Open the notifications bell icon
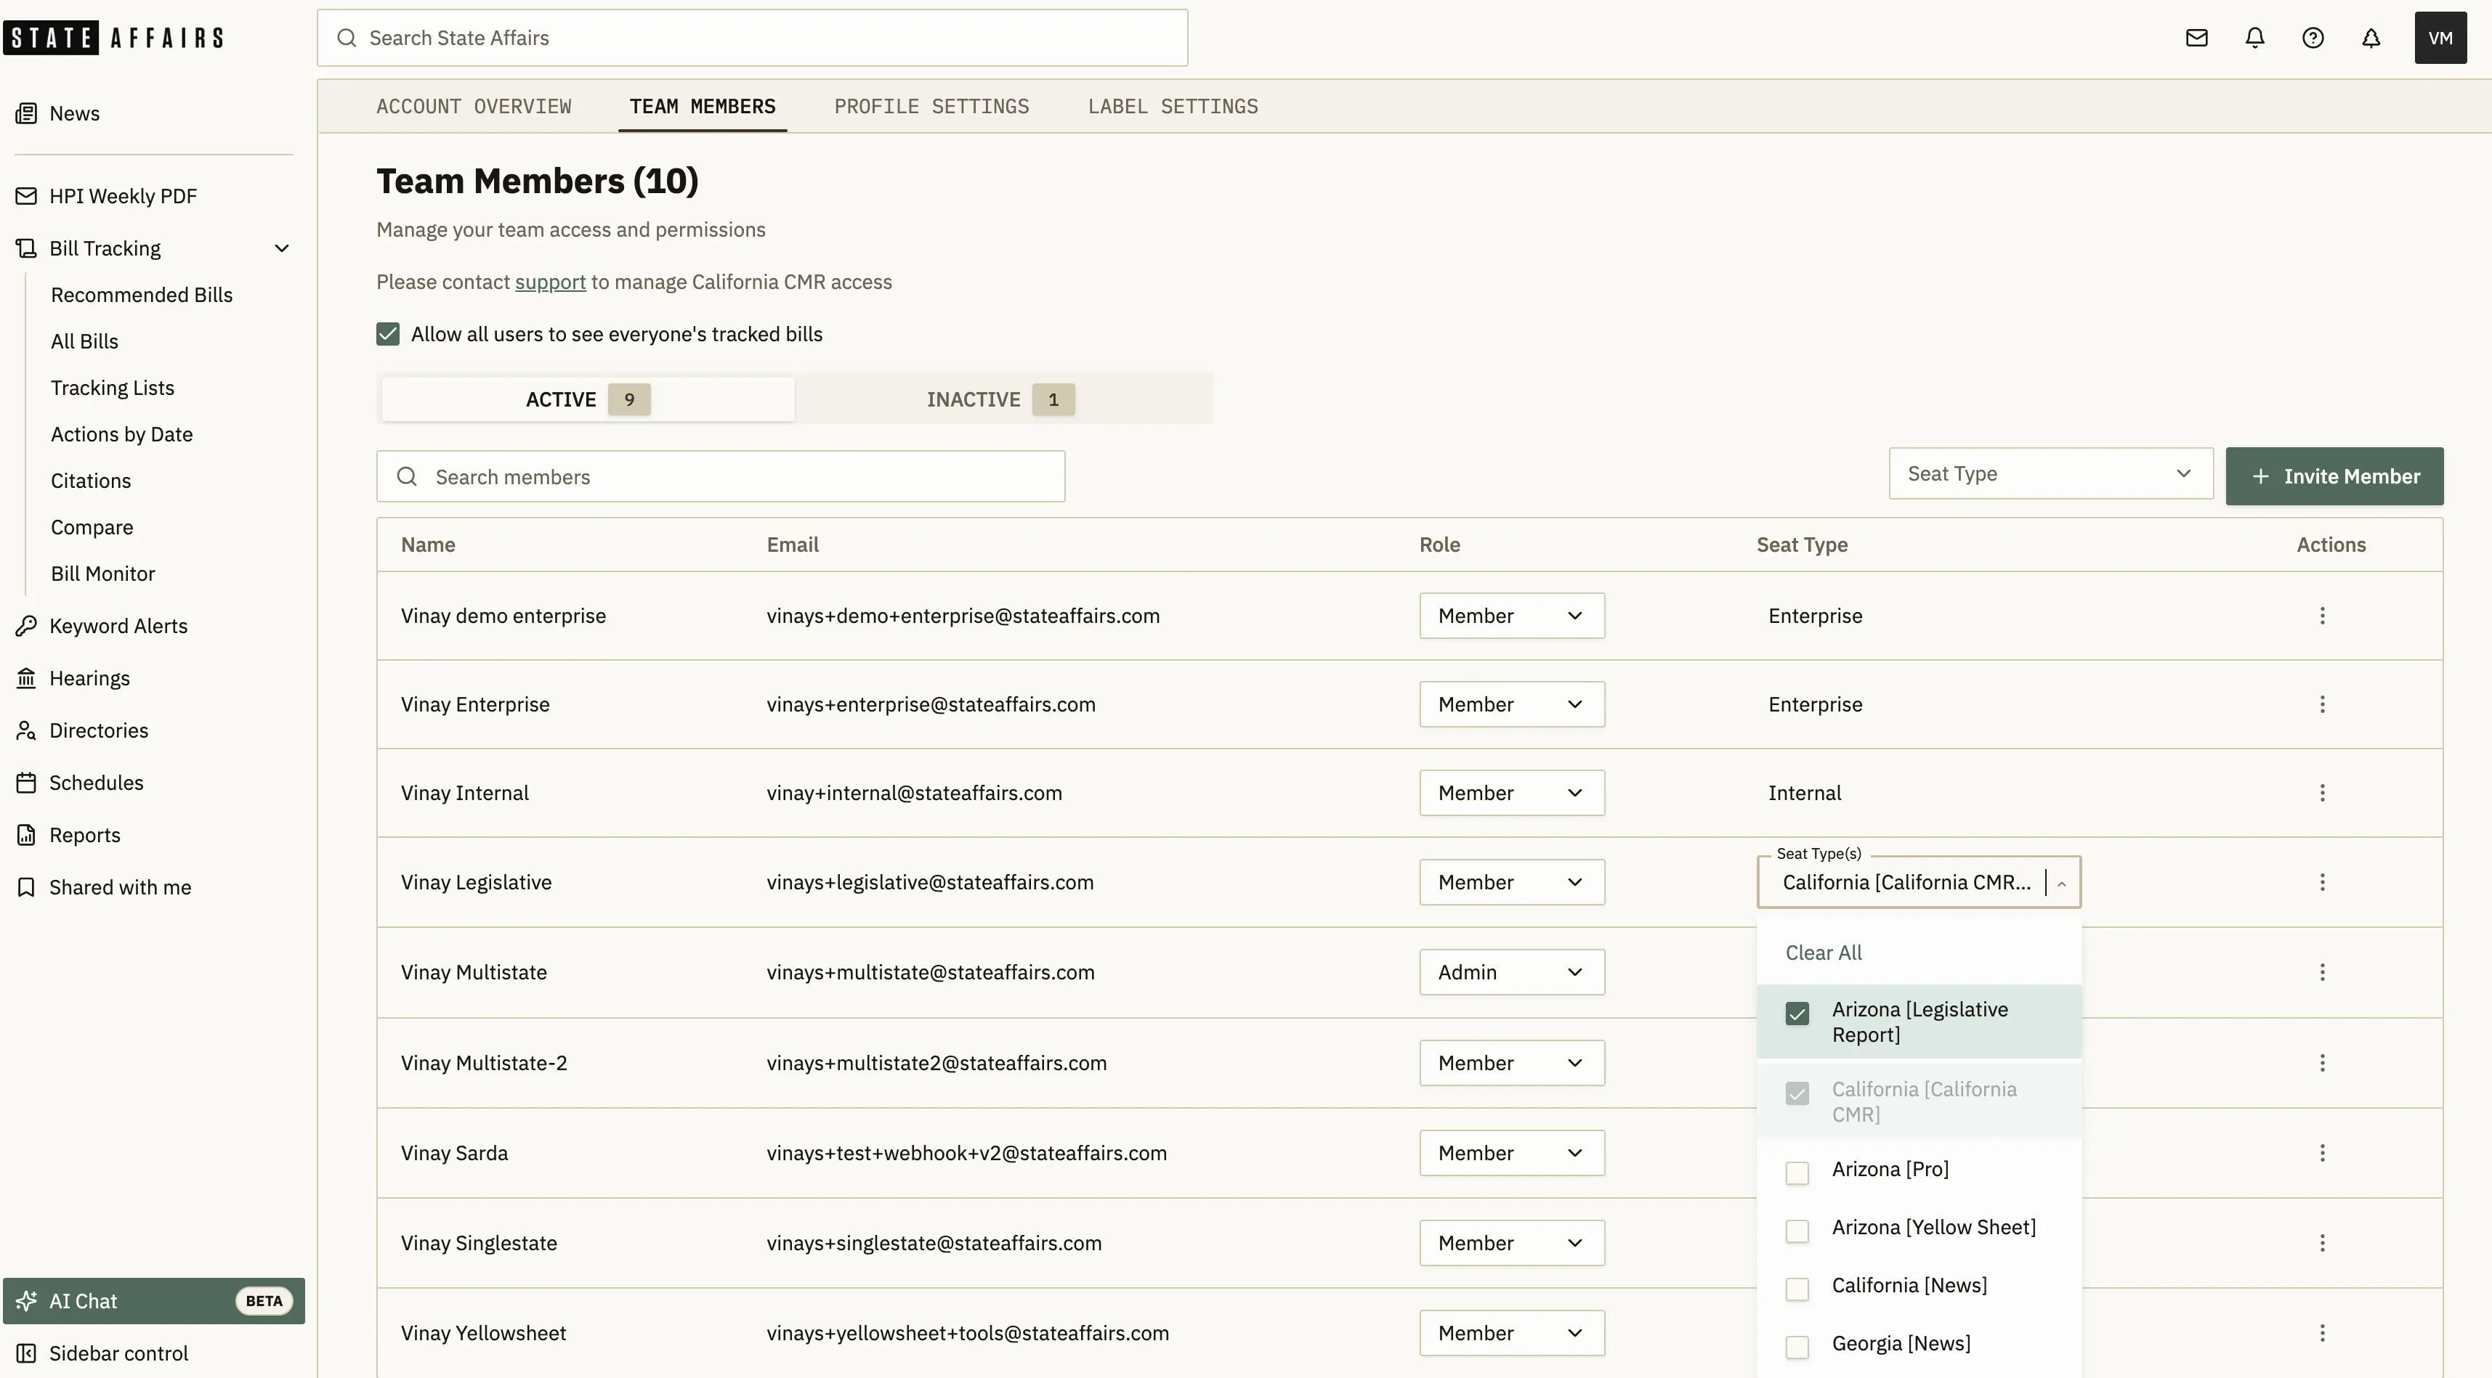 point(2254,38)
